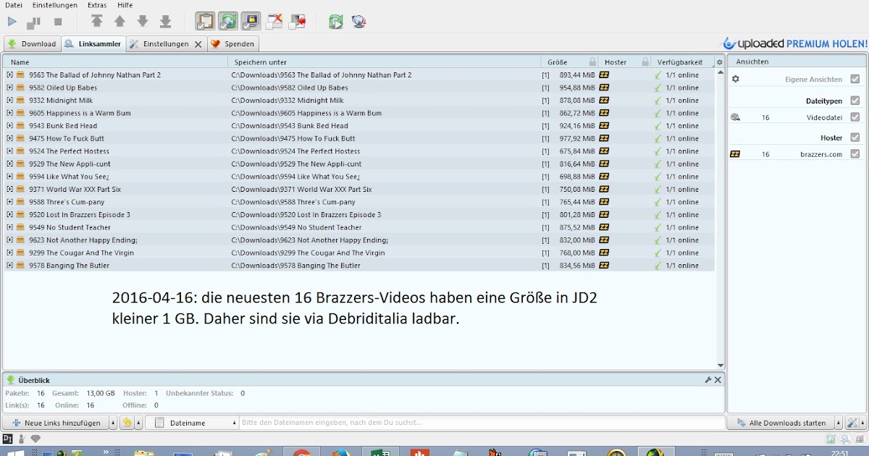Image resolution: width=869 pixels, height=456 pixels.
Task: Click the reconnect now icon
Action: click(336, 22)
